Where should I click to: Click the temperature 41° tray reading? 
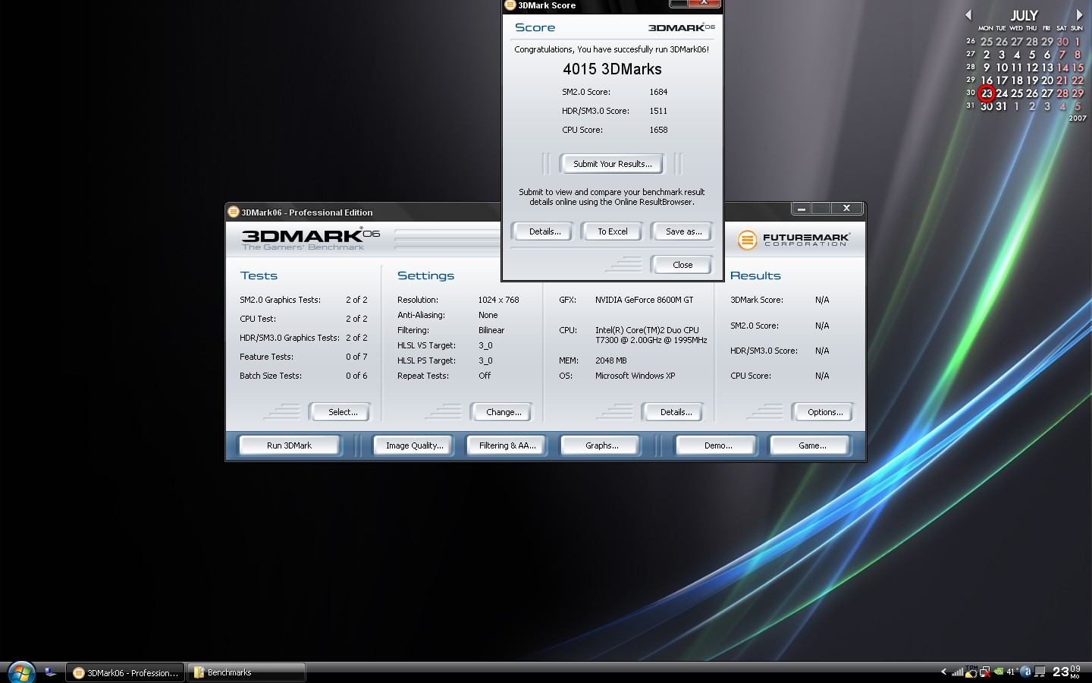point(1012,672)
